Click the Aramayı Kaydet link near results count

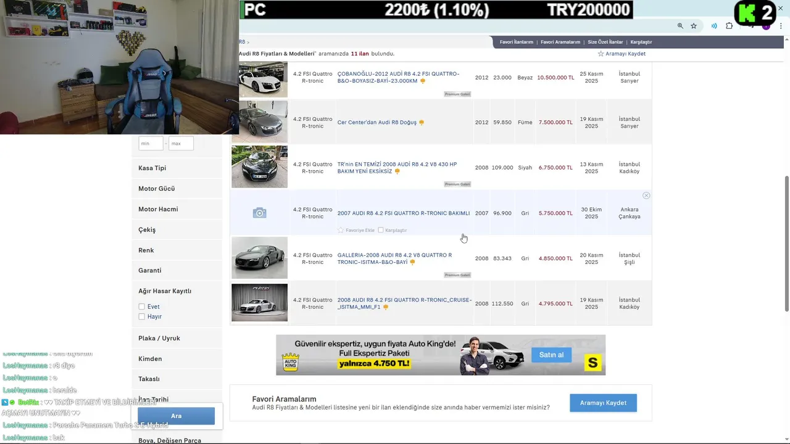[x=625, y=54]
